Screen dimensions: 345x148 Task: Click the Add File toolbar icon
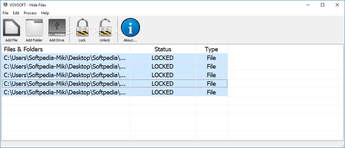pyautogui.click(x=11, y=28)
